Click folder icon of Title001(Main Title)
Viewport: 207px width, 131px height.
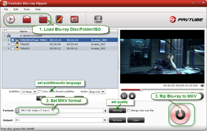[17, 40]
